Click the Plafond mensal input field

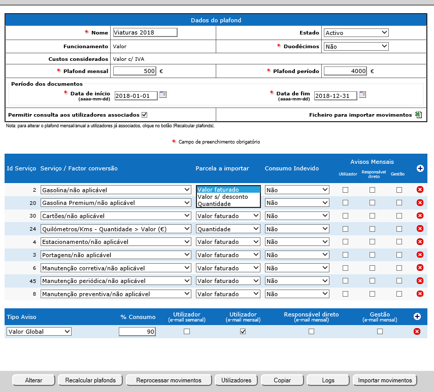click(135, 71)
